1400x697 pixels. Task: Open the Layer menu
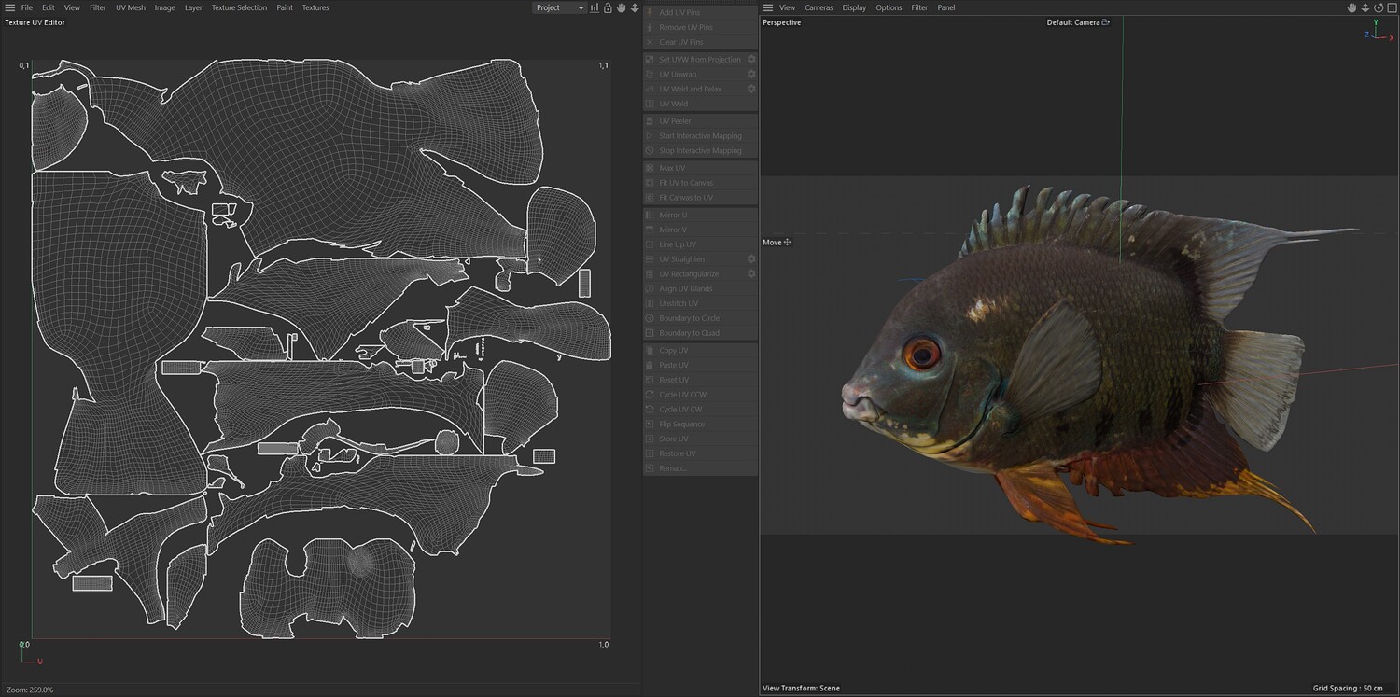(x=193, y=7)
